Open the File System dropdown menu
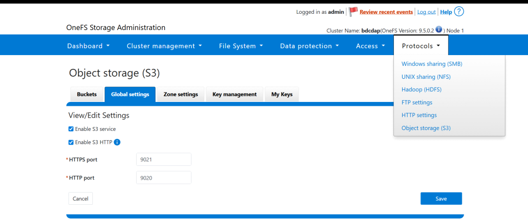528x223 pixels. pos(241,46)
